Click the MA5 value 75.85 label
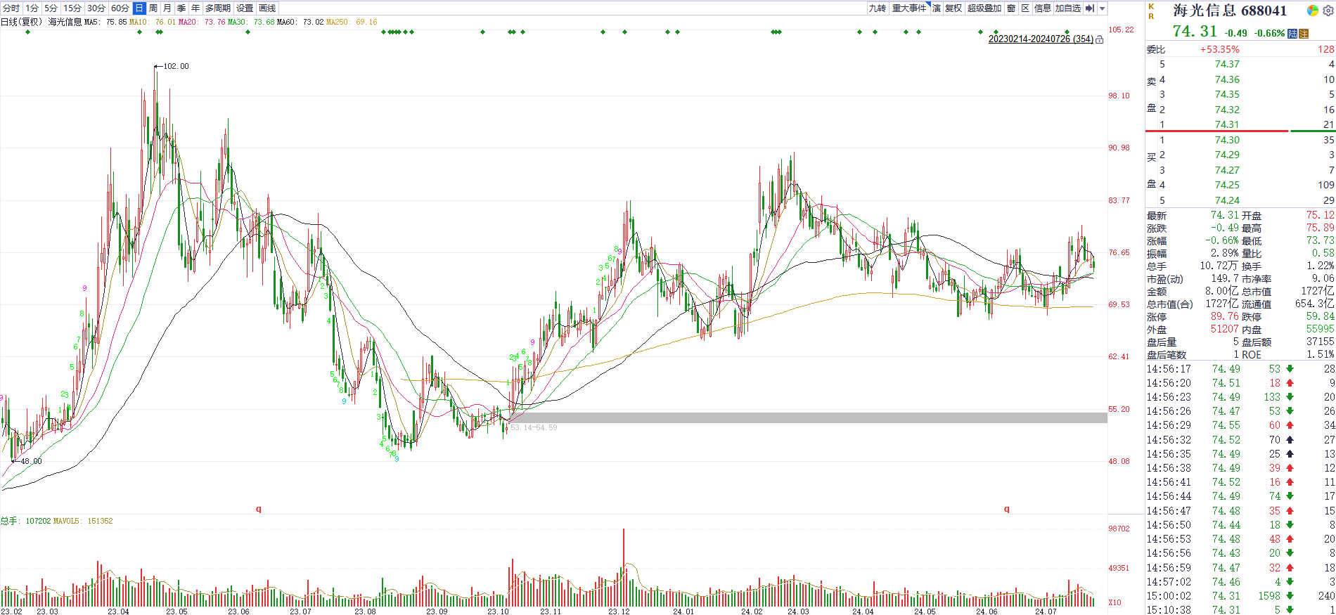This screenshot has width=1336, height=615. pyautogui.click(x=106, y=22)
